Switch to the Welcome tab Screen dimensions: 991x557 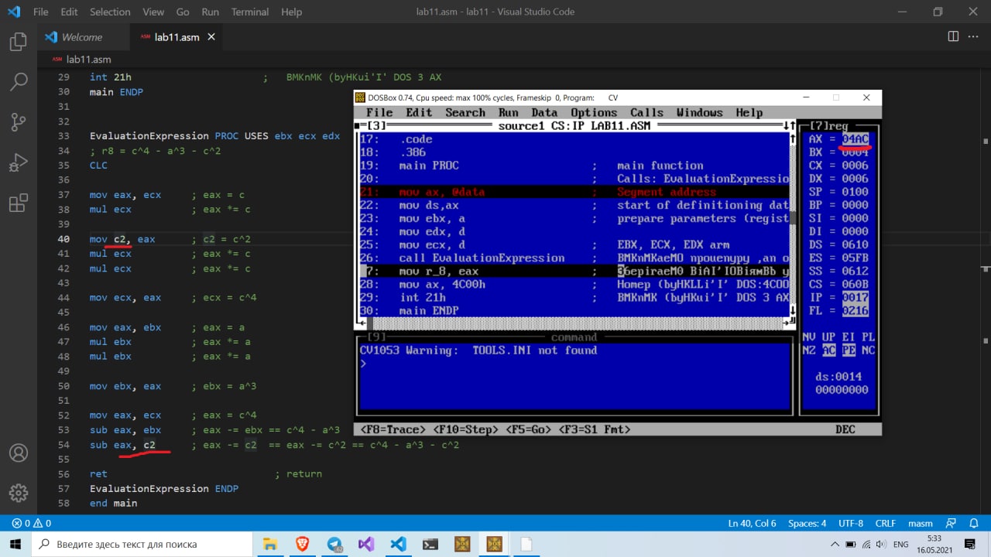click(81, 37)
